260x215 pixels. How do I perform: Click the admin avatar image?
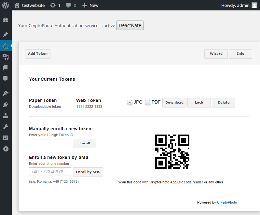pyautogui.click(x=254, y=5)
